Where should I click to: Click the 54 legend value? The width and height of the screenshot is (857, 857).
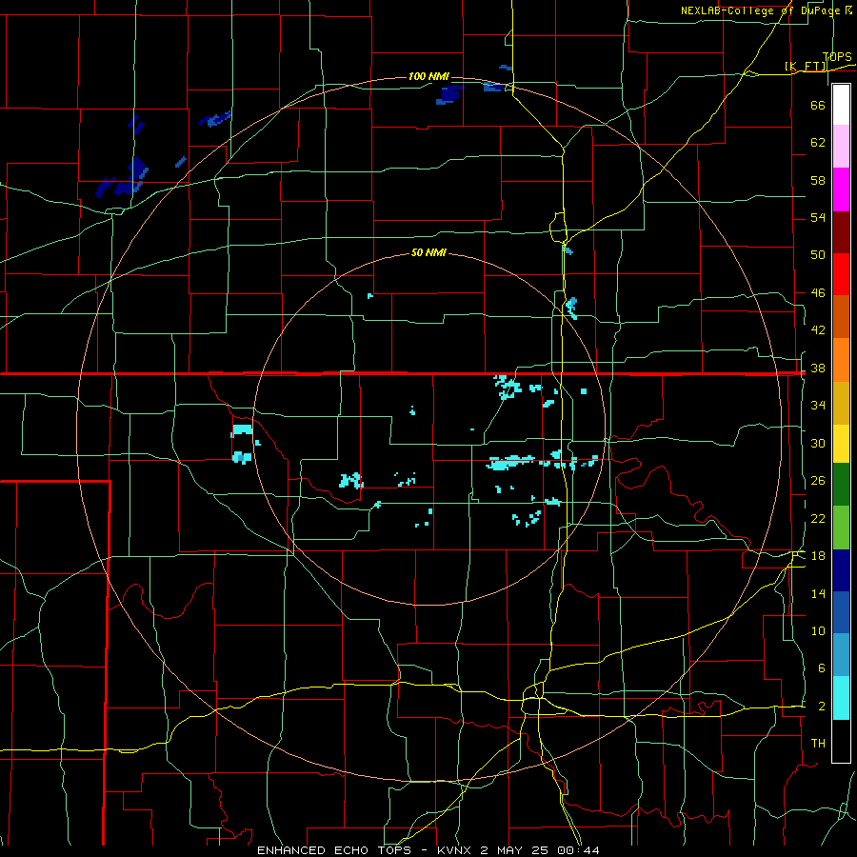point(818,217)
